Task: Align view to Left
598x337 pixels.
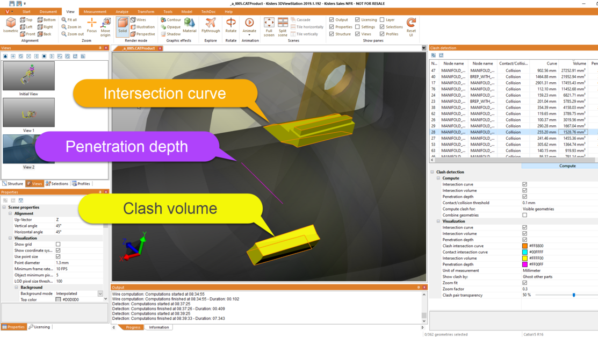Action: click(26, 27)
